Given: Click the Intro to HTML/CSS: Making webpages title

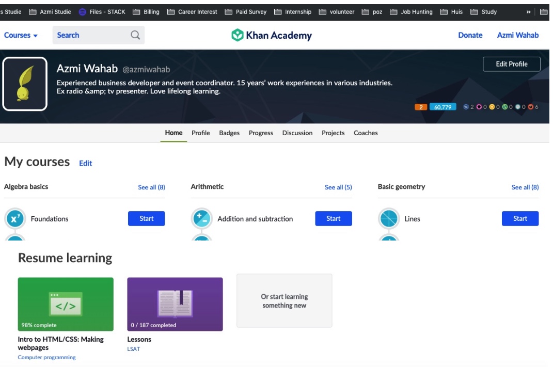Looking at the screenshot, I should [60, 343].
